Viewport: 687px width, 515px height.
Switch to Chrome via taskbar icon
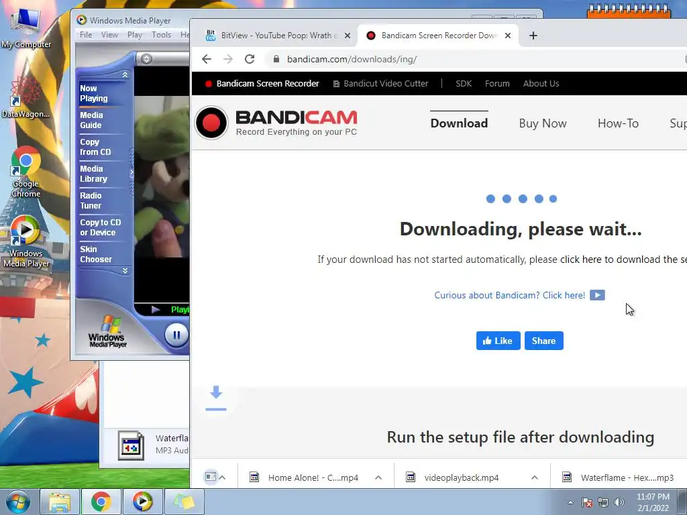coord(101,502)
